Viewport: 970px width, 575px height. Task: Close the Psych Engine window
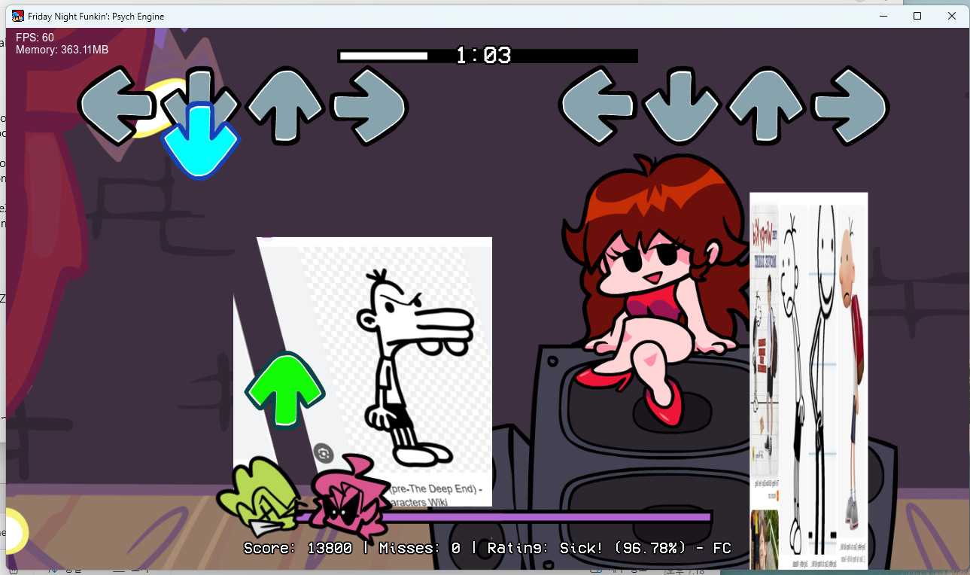(952, 16)
